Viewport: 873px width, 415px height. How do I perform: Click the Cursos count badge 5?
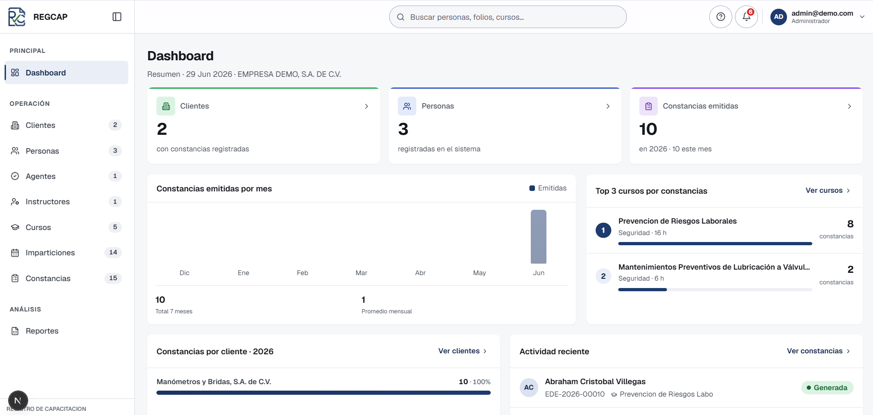tap(115, 227)
